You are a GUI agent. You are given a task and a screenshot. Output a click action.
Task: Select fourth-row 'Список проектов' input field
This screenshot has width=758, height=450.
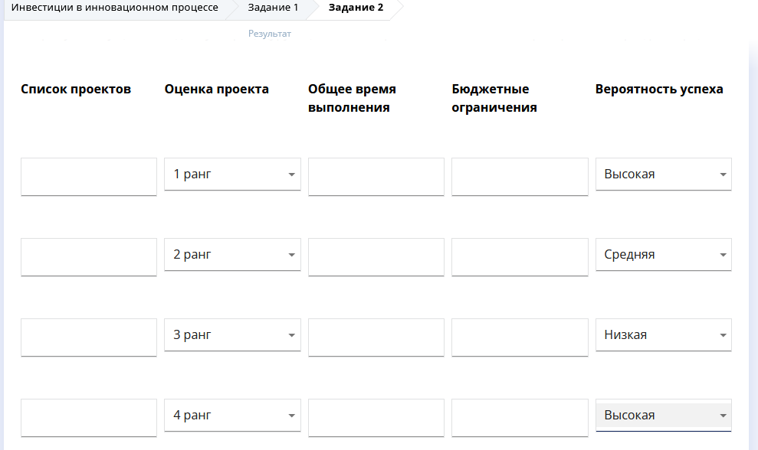(89, 418)
